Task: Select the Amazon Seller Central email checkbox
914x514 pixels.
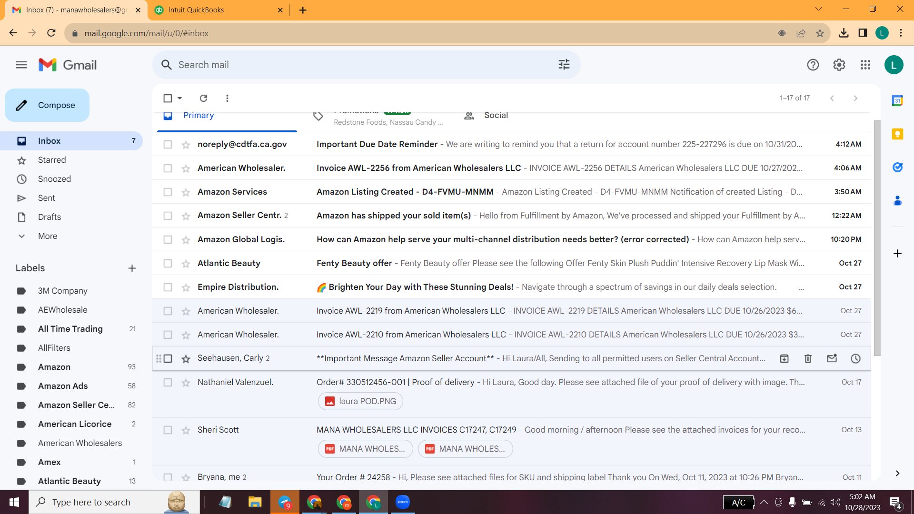Action: [x=168, y=216]
